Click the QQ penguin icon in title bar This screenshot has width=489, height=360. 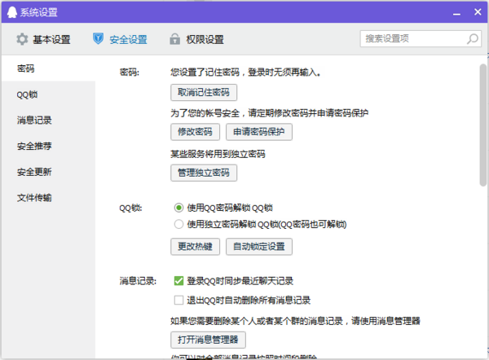(11, 13)
